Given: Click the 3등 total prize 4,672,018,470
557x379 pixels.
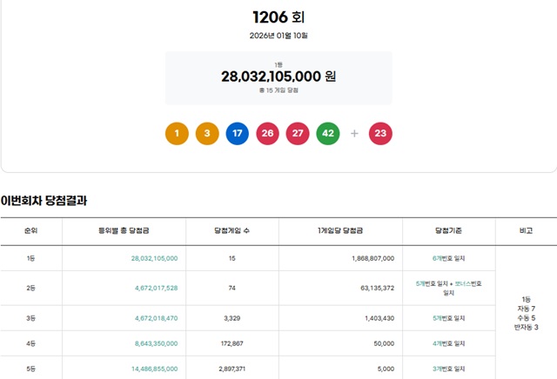Looking at the screenshot, I should tap(154, 318).
